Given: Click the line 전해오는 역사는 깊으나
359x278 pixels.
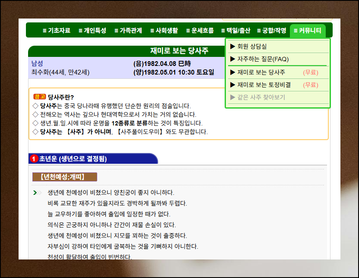Looking at the screenshot, I should pyautogui.click(x=118, y=115).
